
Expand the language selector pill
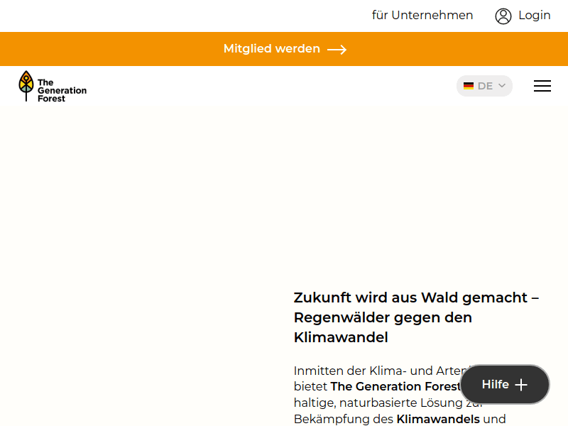[x=484, y=85]
